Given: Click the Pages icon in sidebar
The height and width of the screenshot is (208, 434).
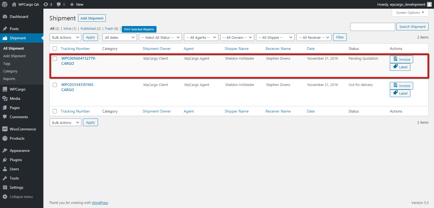Looking at the screenshot, I should [x=5, y=108].
